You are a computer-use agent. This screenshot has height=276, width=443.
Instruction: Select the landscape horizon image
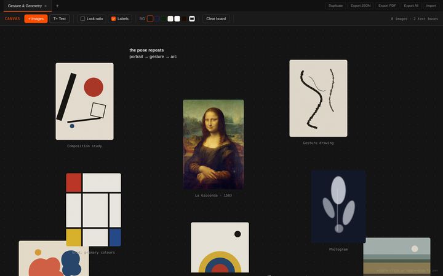[x=397, y=256]
